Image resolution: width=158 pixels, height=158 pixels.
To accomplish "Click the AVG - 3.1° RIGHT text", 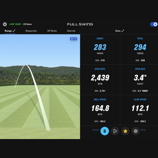I will coord(140,91).
